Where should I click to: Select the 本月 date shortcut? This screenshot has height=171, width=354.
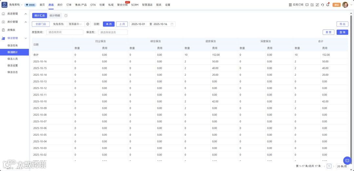(109, 24)
